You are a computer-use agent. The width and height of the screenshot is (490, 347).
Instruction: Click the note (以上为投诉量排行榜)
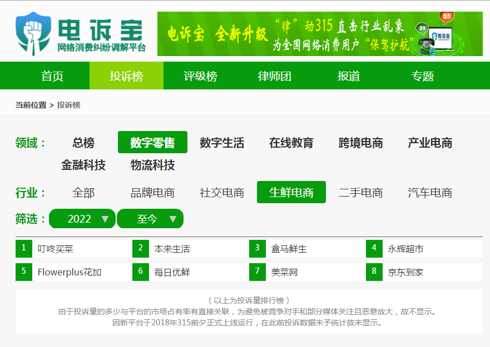pyautogui.click(x=249, y=300)
